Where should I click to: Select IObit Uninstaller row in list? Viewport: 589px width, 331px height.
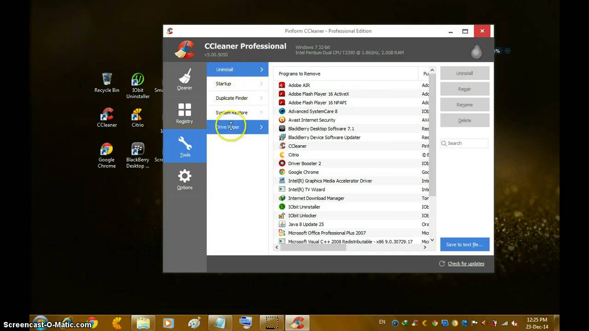click(352, 207)
